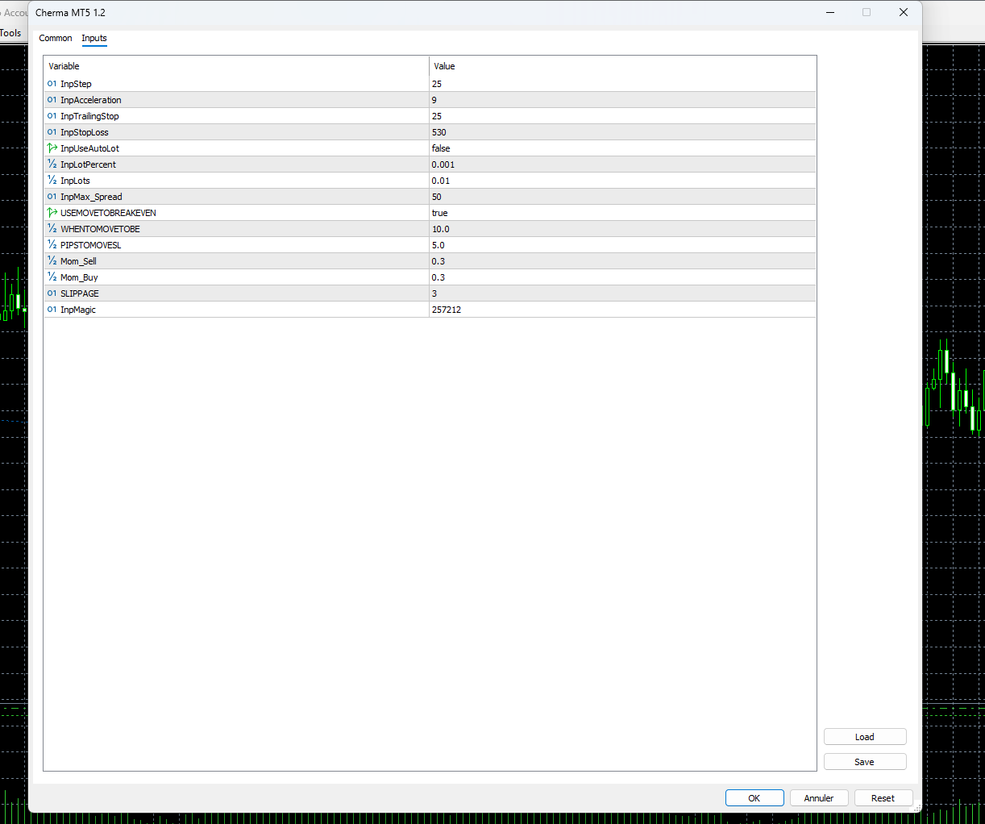The image size is (985, 824).
Task: Select the WHENTOMOVETOBE variable name
Action: coord(100,229)
